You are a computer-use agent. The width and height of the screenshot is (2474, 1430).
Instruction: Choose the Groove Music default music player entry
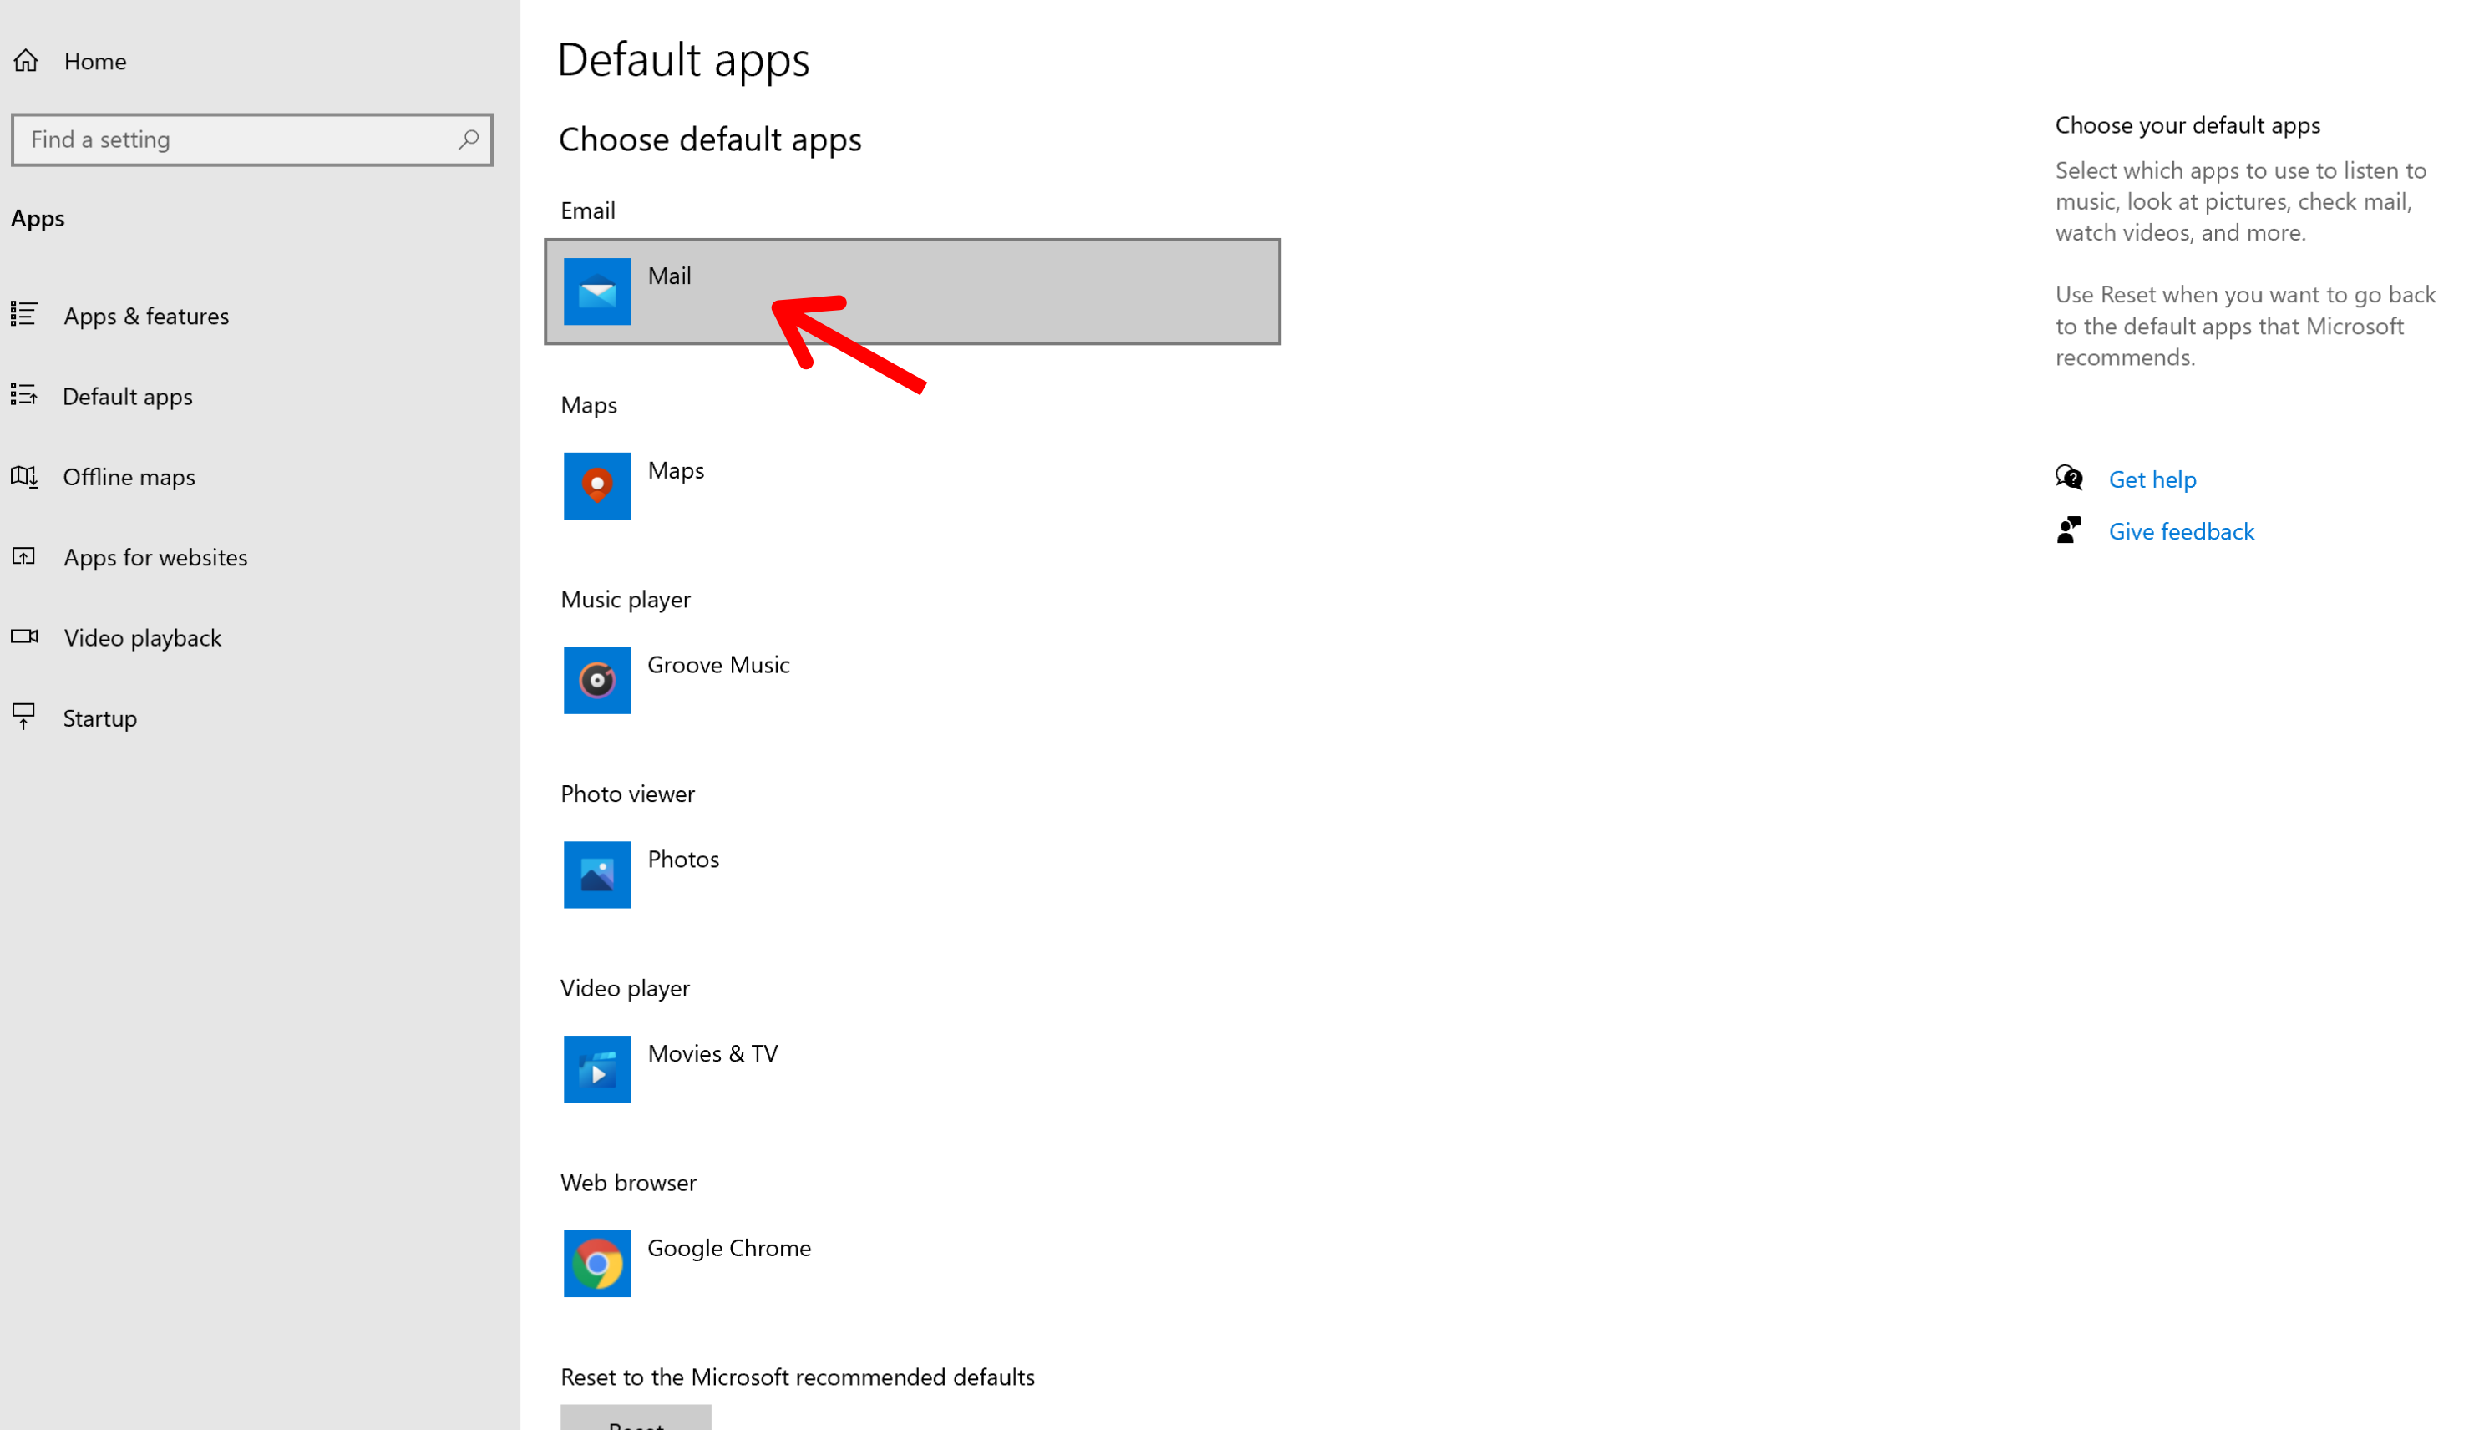717,666
